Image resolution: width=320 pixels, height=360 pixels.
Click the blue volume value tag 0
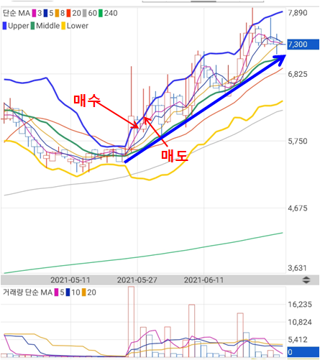click(x=303, y=352)
